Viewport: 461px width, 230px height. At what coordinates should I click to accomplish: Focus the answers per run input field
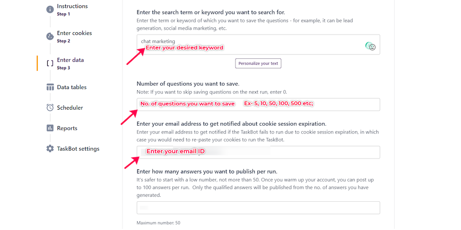point(258,208)
